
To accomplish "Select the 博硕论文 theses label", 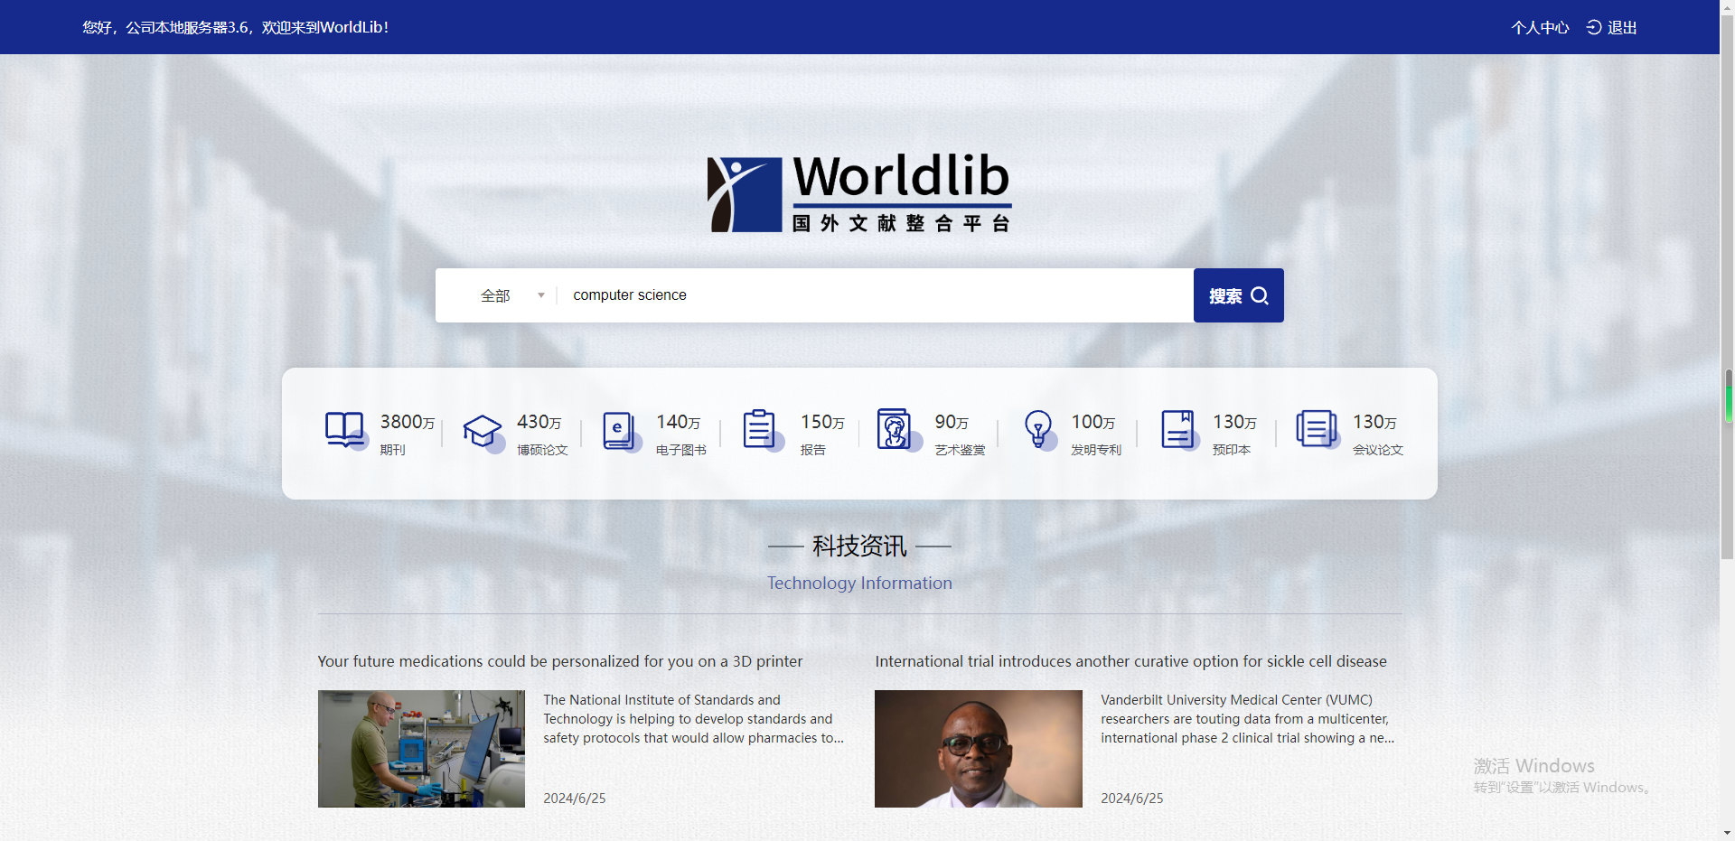I will [542, 450].
